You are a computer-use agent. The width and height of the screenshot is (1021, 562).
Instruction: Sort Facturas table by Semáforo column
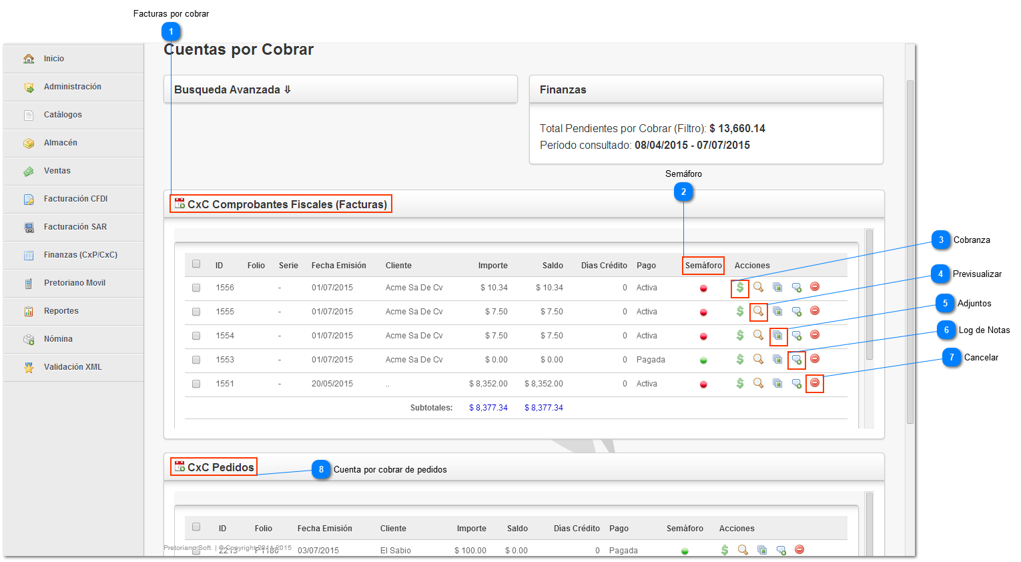pyautogui.click(x=703, y=266)
